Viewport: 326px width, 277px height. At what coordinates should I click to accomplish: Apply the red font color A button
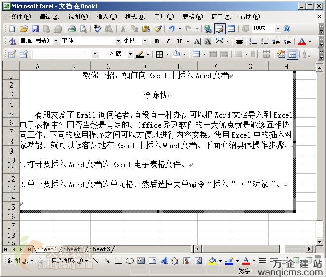pyautogui.click(x=302, y=41)
